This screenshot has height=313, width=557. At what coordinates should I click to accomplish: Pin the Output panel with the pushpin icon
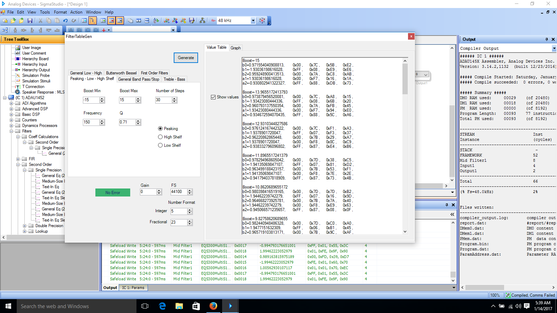(547, 39)
